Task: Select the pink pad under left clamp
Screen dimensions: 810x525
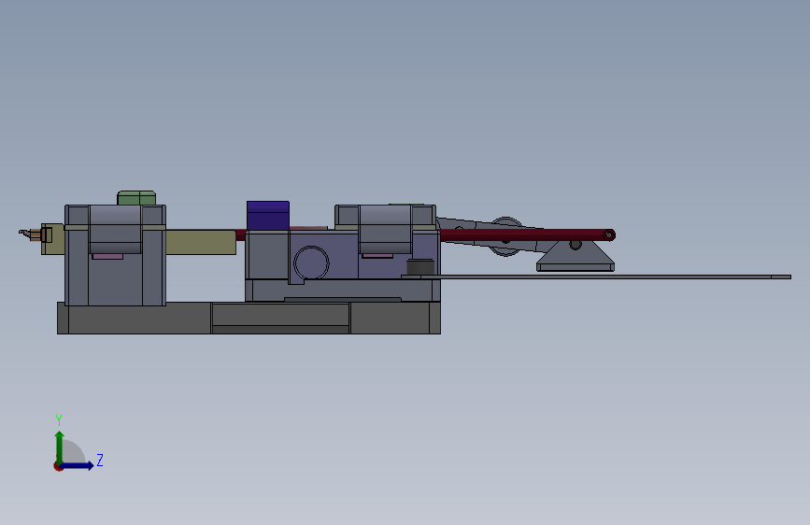Action: click(107, 256)
